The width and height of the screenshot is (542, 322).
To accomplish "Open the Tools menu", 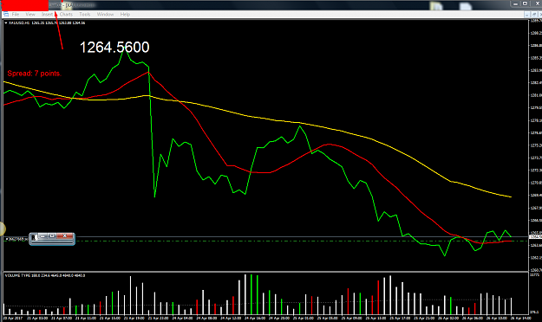I will tap(85, 15).
